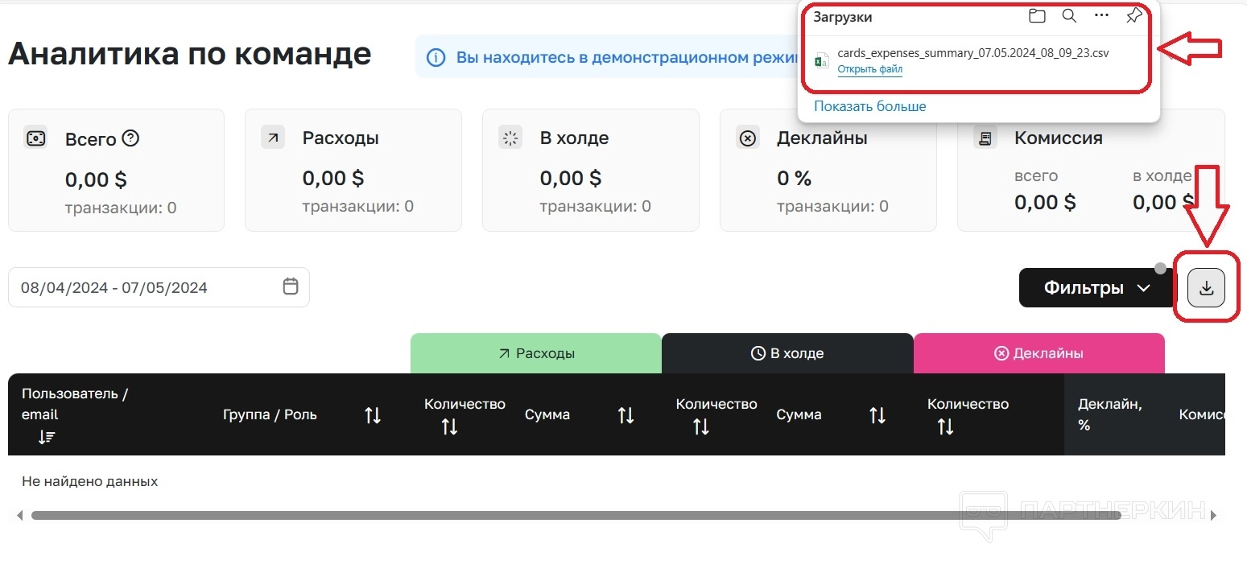Click the search icon in Загрузки popup
Image resolution: width=1247 pixels, height=585 pixels.
pyautogui.click(x=1069, y=16)
